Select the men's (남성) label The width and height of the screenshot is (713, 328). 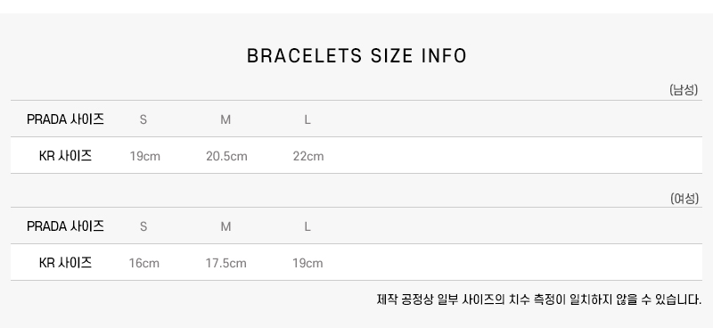[x=684, y=90]
